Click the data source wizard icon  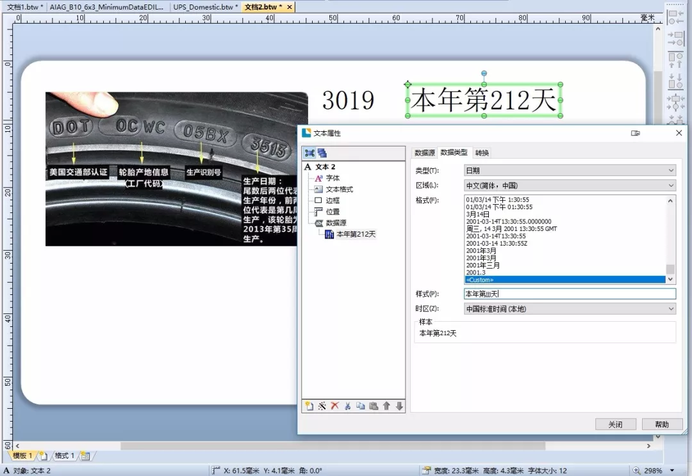pos(322,406)
